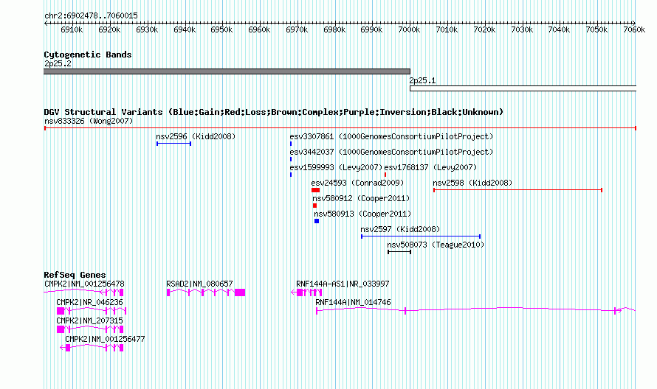Select the nsv2597 (Kidd2008) blue gain bar
Screen dimensions: 657x389
point(421,236)
